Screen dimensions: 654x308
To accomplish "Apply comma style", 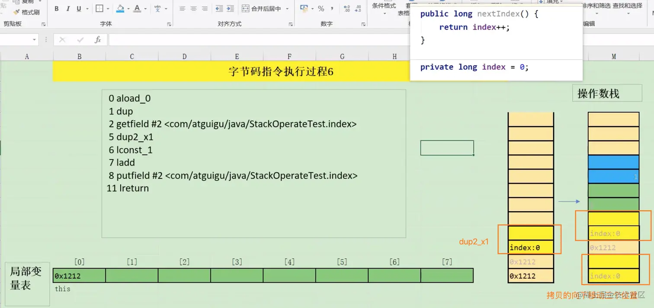I will tap(332, 9).
